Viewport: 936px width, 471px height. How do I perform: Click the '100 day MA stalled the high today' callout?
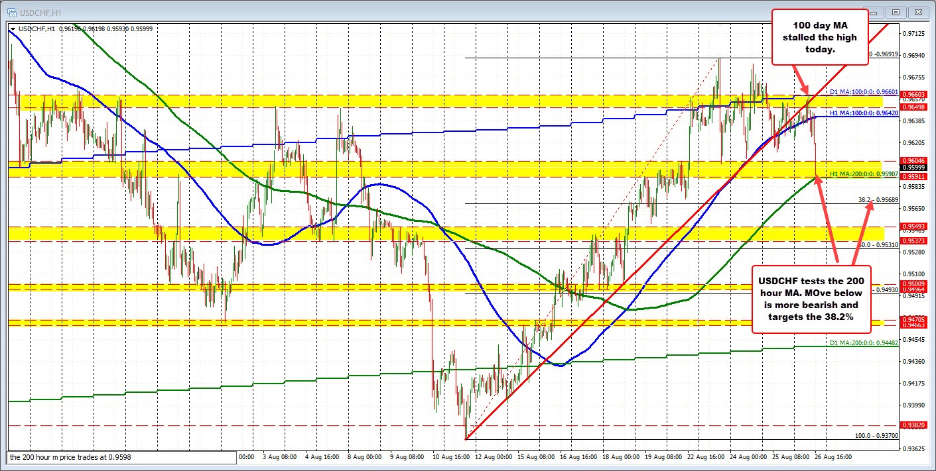[x=820, y=37]
